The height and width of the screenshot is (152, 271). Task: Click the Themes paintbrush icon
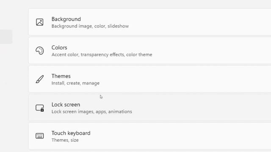coord(40,79)
